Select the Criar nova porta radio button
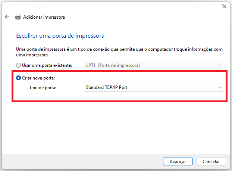 pos(18,78)
